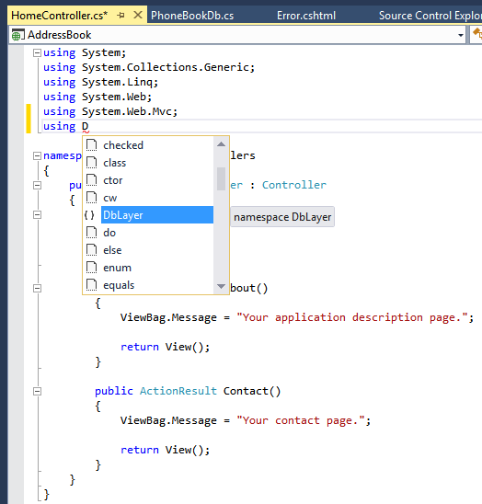Select 'equals' in IntelliSense list
The height and width of the screenshot is (504, 482).
point(148,285)
